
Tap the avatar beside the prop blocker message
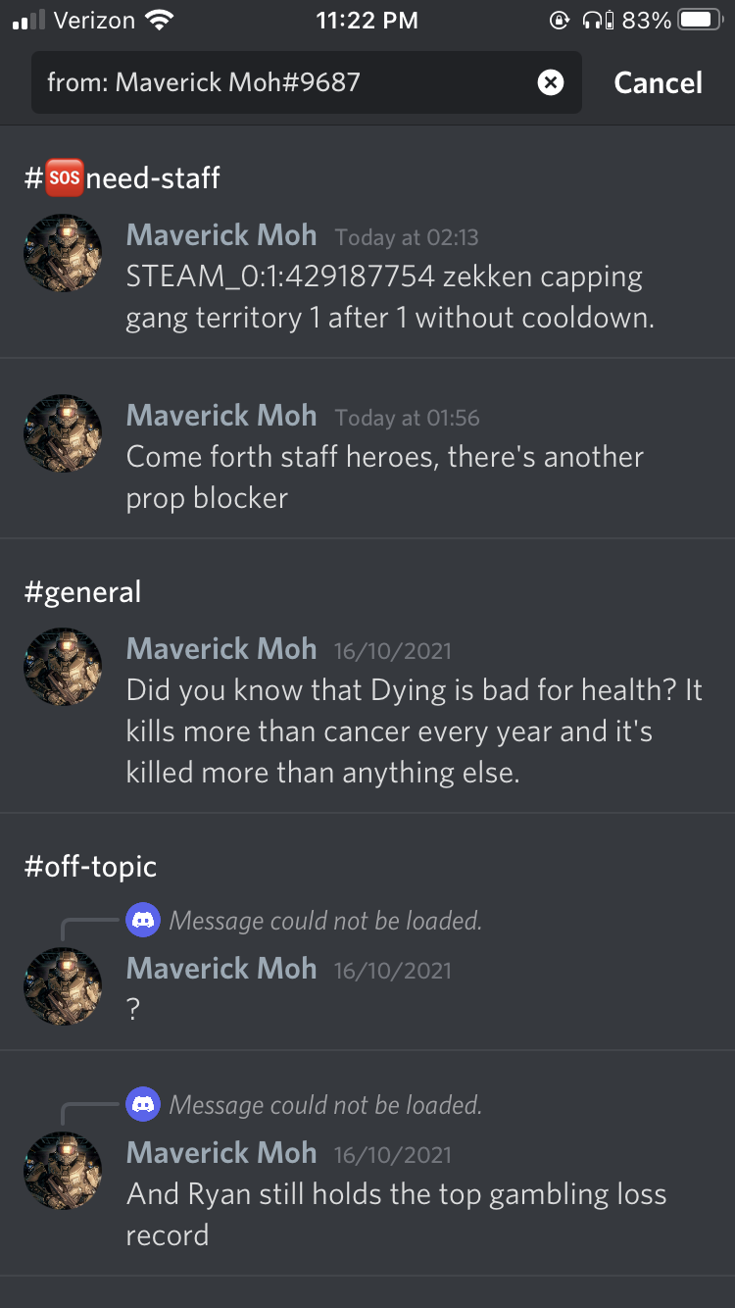63,433
